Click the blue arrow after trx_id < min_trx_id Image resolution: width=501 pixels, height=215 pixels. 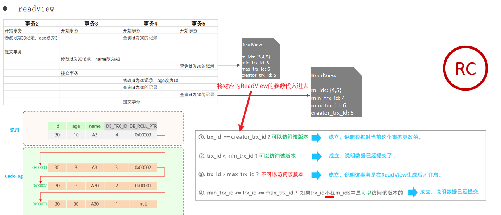pyautogui.click(x=317, y=156)
